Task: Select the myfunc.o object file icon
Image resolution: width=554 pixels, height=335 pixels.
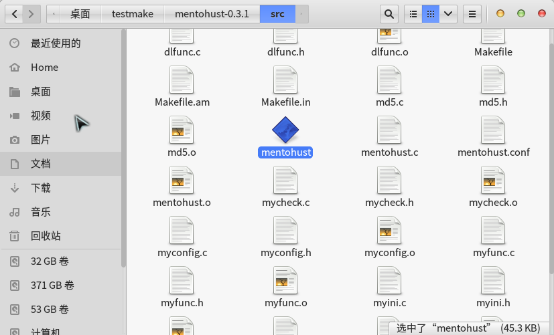Action: pyautogui.click(x=285, y=280)
